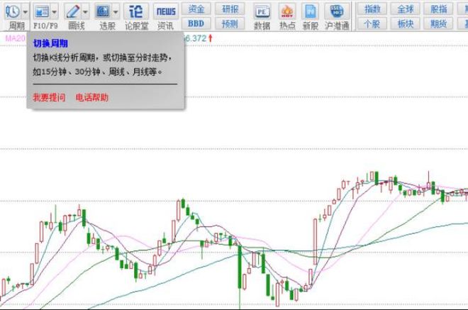Image resolution: width=468 pixels, height=310 pixels.
Task: Expand the 选股 dropdown arrow
Action: [116, 12]
